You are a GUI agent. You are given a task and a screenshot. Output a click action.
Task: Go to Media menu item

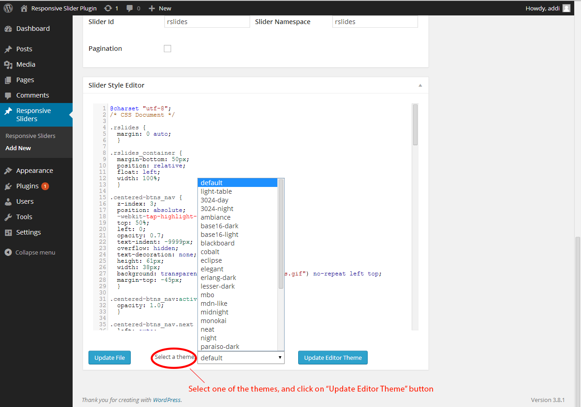[36, 64]
